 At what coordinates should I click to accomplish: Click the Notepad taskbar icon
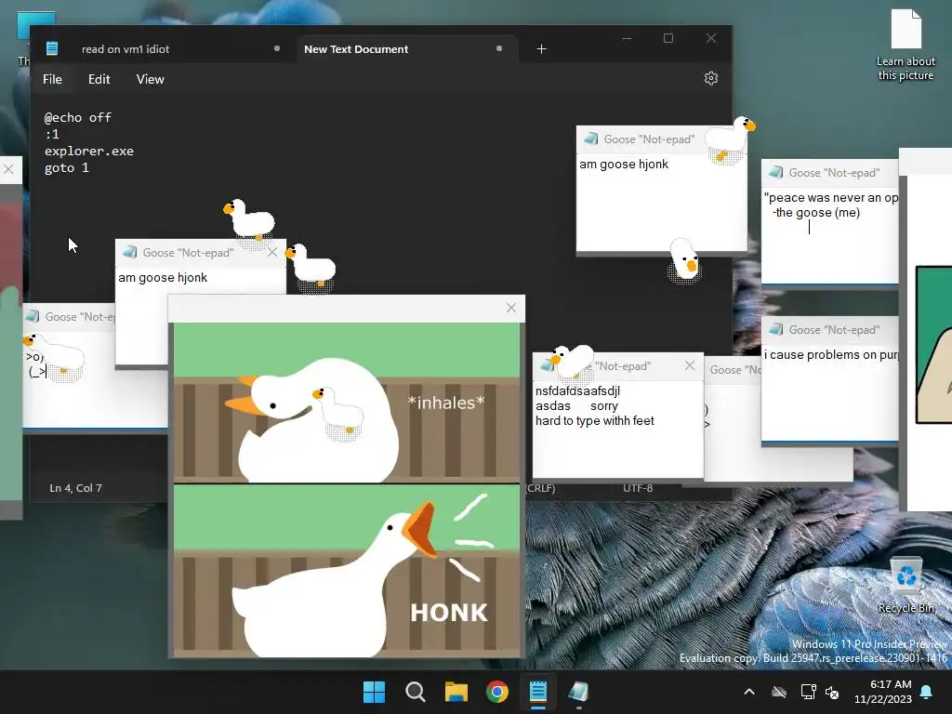[538, 692]
